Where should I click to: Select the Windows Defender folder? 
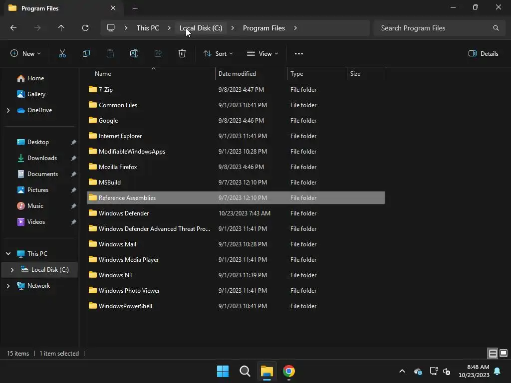pos(236,213)
